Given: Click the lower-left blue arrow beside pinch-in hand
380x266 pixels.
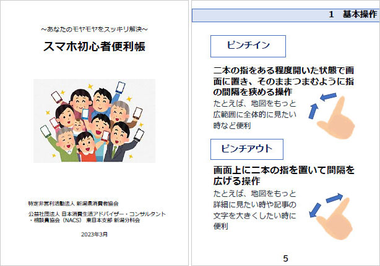Looking at the screenshot, I should click(x=313, y=111).
